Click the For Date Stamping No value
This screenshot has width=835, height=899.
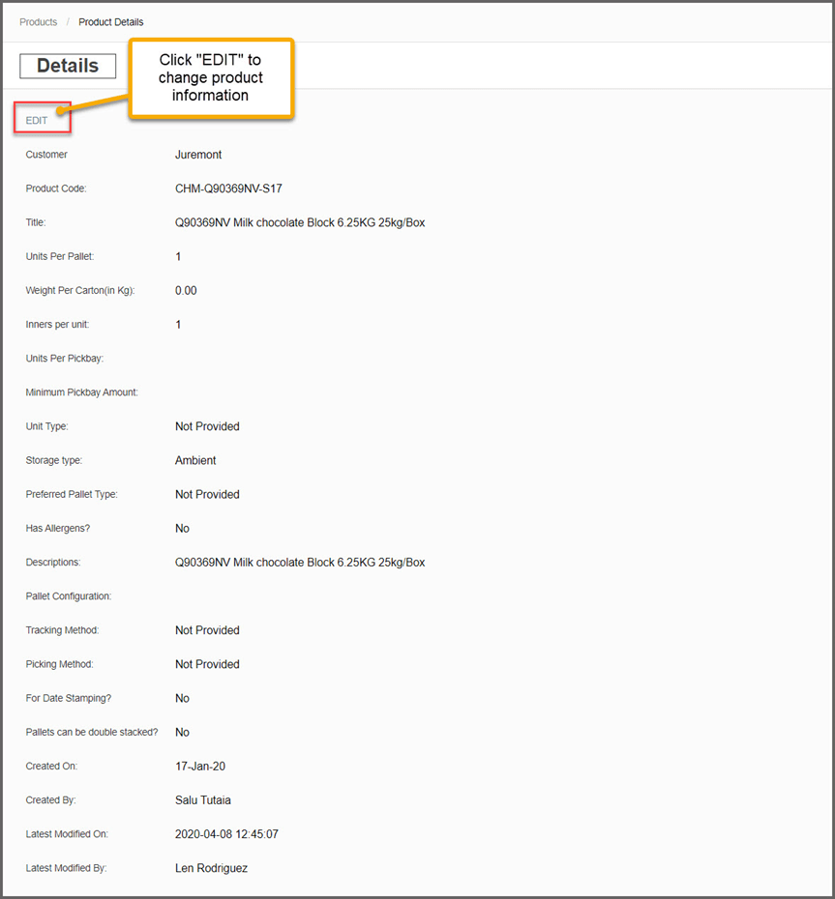pos(182,698)
